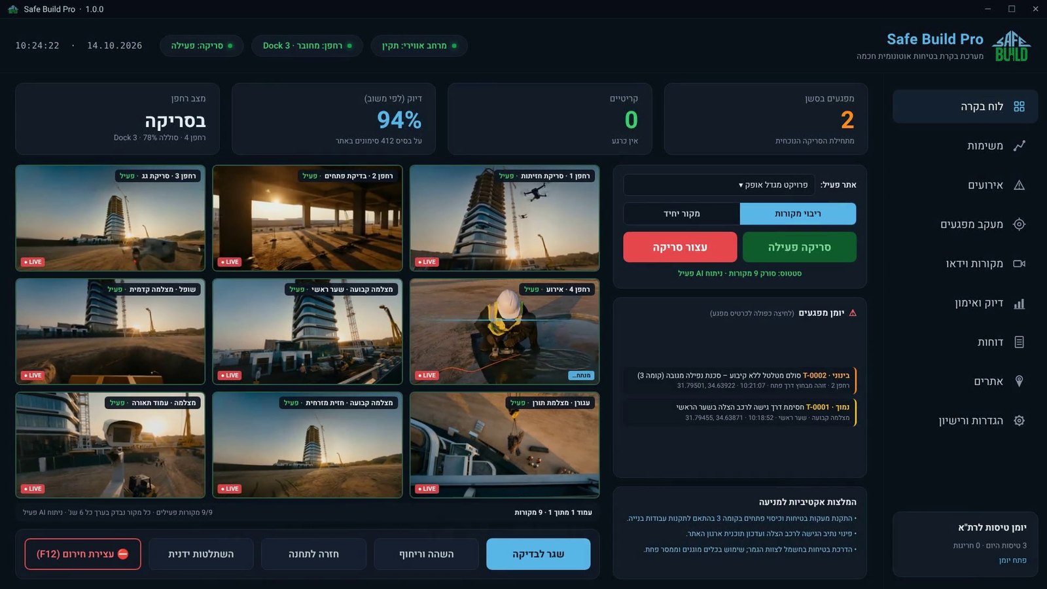Click the רחפן מחובר: Dock 3 status pill
Image resolution: width=1047 pixels, height=589 pixels.
308,46
